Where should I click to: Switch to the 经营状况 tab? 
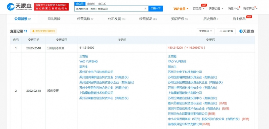coord(148,19)
